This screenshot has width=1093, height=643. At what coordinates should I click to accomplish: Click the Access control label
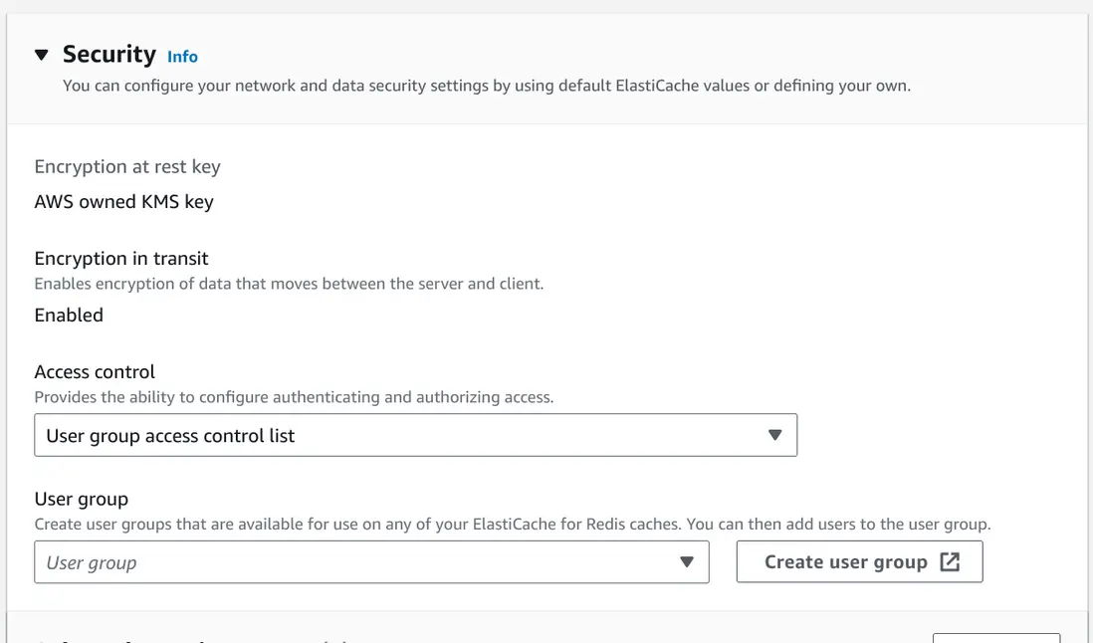[95, 372]
